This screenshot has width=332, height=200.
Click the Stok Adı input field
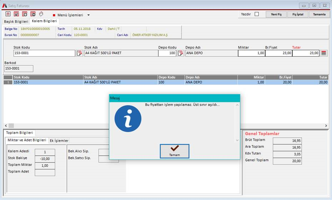point(121,53)
